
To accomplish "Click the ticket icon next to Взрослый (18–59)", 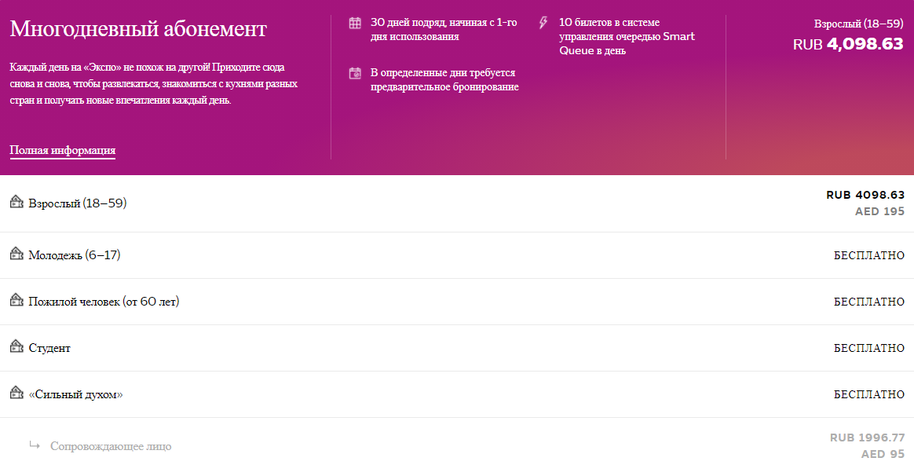I will [x=17, y=202].
